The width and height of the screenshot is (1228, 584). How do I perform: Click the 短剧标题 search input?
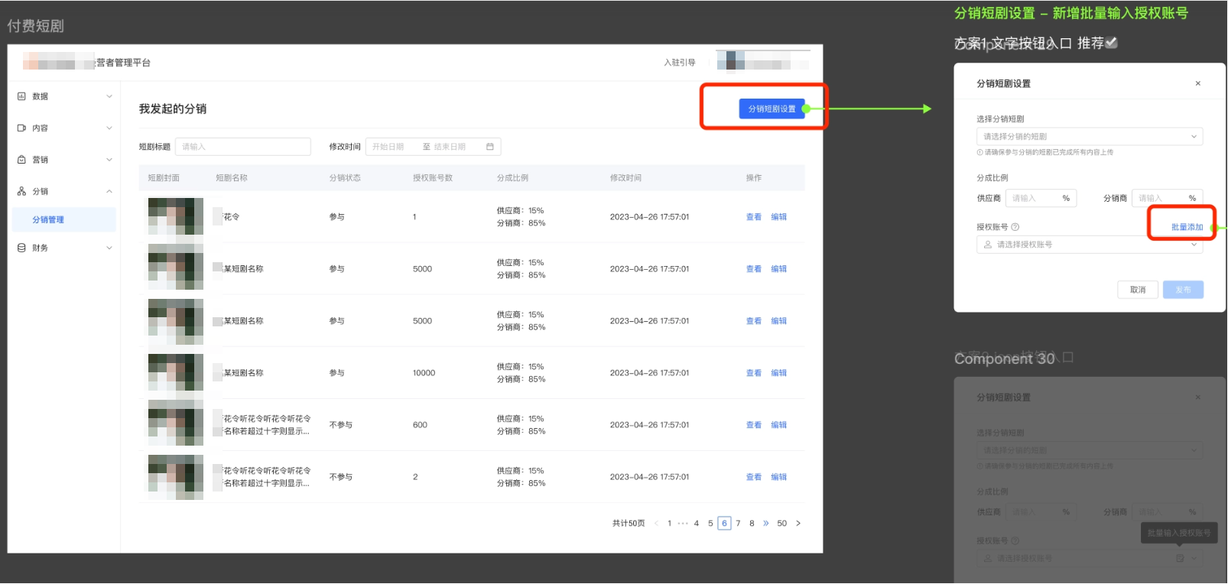[x=243, y=147]
